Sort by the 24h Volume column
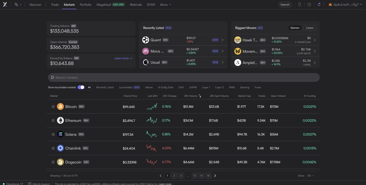Viewport: 366px width, 185px height. pyautogui.click(x=192, y=96)
